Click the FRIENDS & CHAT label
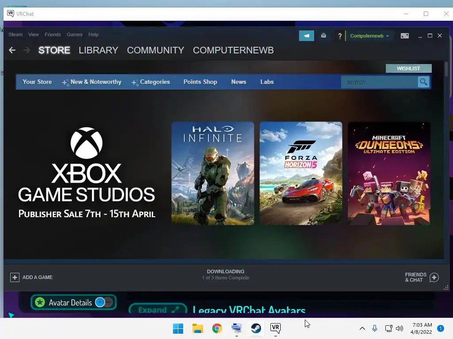Viewport: 453px width, 339px height. [x=416, y=277]
